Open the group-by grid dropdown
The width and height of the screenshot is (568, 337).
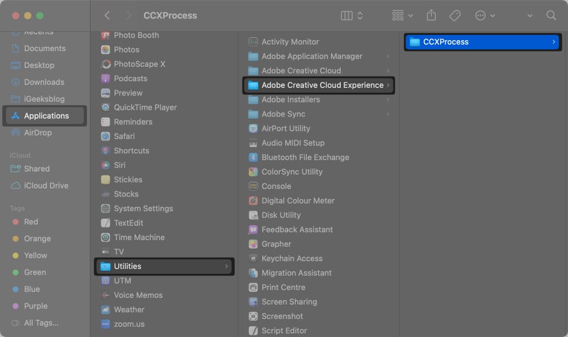402,16
